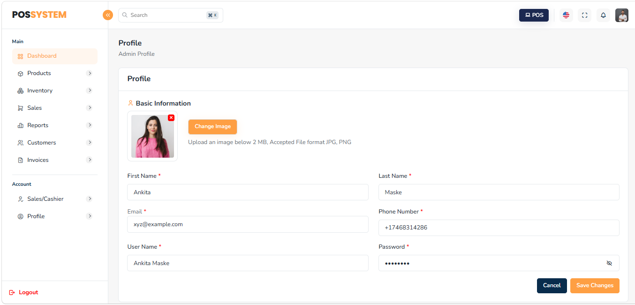Click the Email input field

pyautogui.click(x=248, y=224)
